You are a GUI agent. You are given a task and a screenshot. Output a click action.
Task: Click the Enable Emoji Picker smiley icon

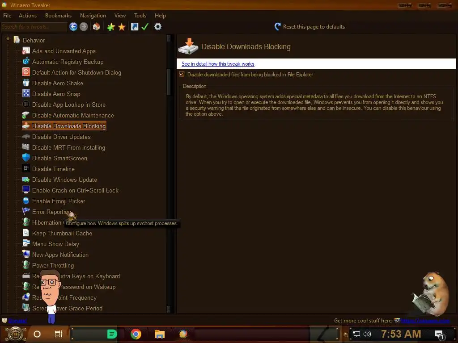tap(26, 201)
